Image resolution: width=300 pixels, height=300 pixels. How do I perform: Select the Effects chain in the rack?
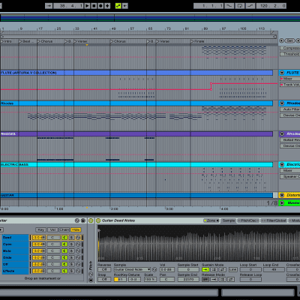click(16, 271)
